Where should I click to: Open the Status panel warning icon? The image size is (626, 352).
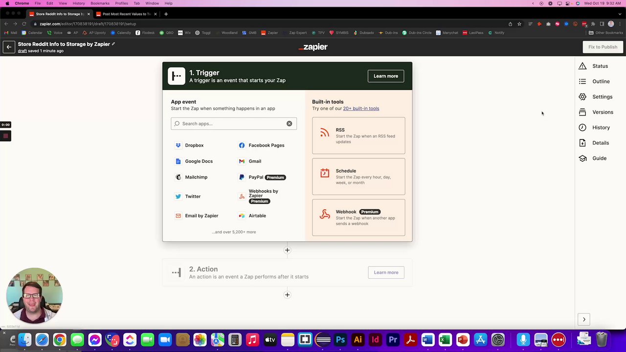point(582,66)
